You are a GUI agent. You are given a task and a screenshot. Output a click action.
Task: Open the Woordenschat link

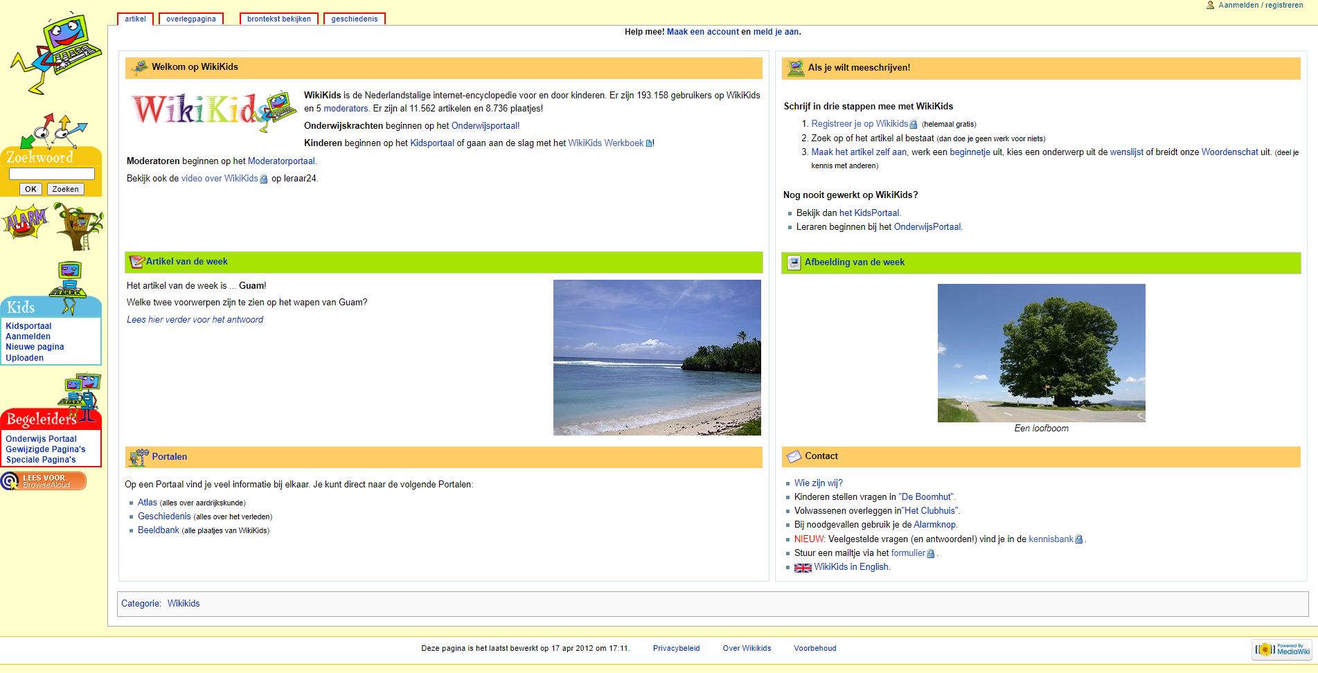click(x=1230, y=152)
